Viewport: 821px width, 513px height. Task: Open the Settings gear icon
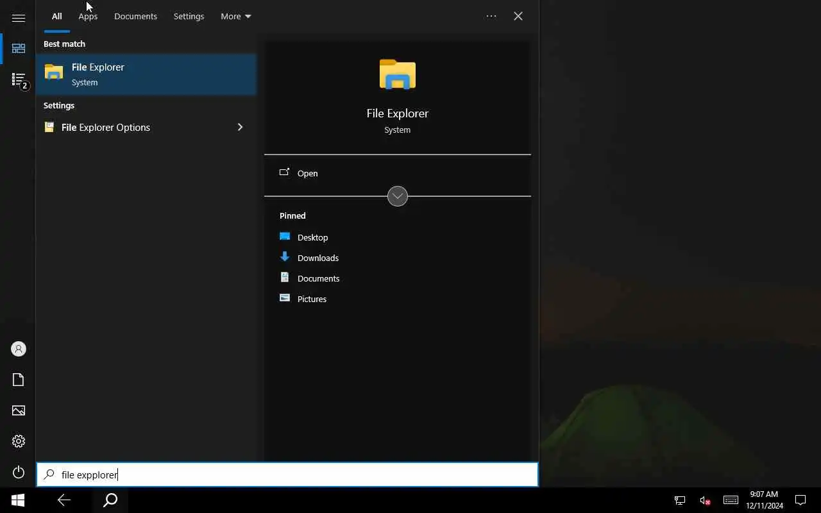tap(18, 441)
